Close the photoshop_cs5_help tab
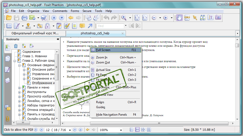The height and width of the screenshot is (136, 243). [123, 33]
